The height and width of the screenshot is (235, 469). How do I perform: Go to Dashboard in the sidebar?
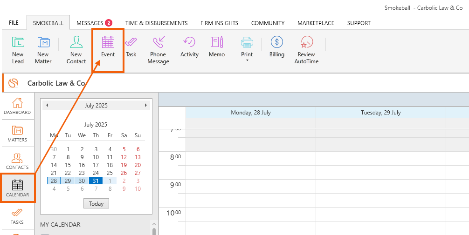point(17,106)
